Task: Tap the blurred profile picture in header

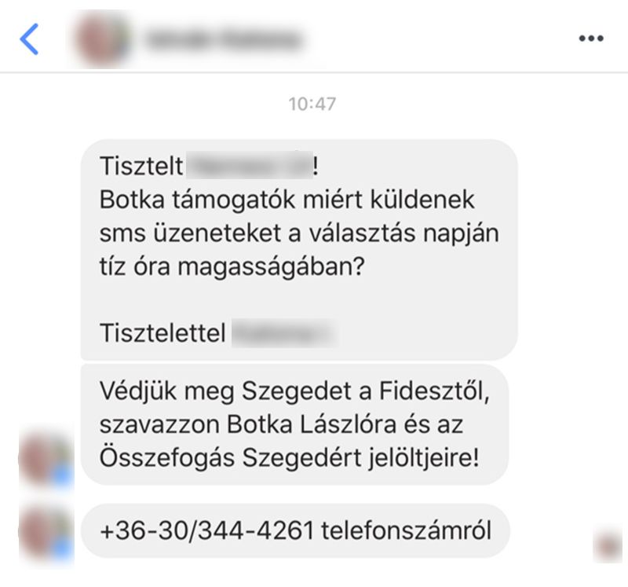Action: point(104,39)
